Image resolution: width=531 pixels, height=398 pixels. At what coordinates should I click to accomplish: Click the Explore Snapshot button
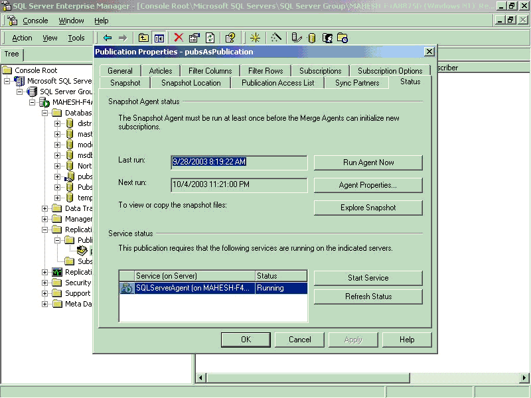pos(368,208)
